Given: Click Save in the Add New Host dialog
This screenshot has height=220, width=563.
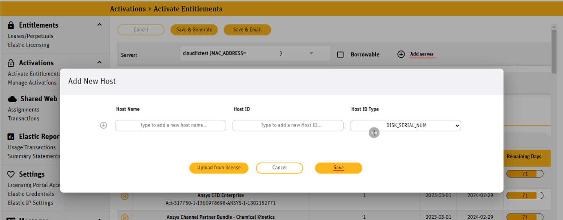Looking at the screenshot, I should tap(338, 168).
